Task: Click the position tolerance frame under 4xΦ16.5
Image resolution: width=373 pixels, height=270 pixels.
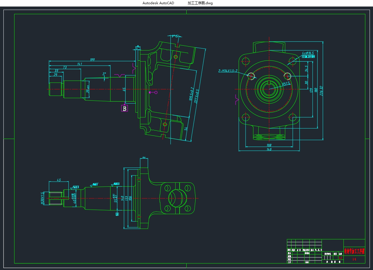Action: pos(308,56)
